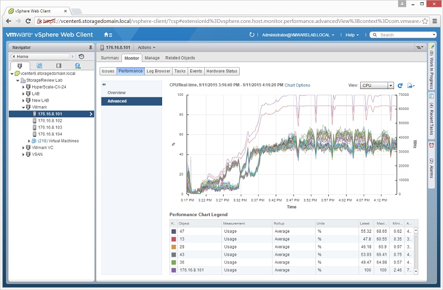Sort legend by Object column header
The height and width of the screenshot is (290, 443).
click(x=199, y=223)
